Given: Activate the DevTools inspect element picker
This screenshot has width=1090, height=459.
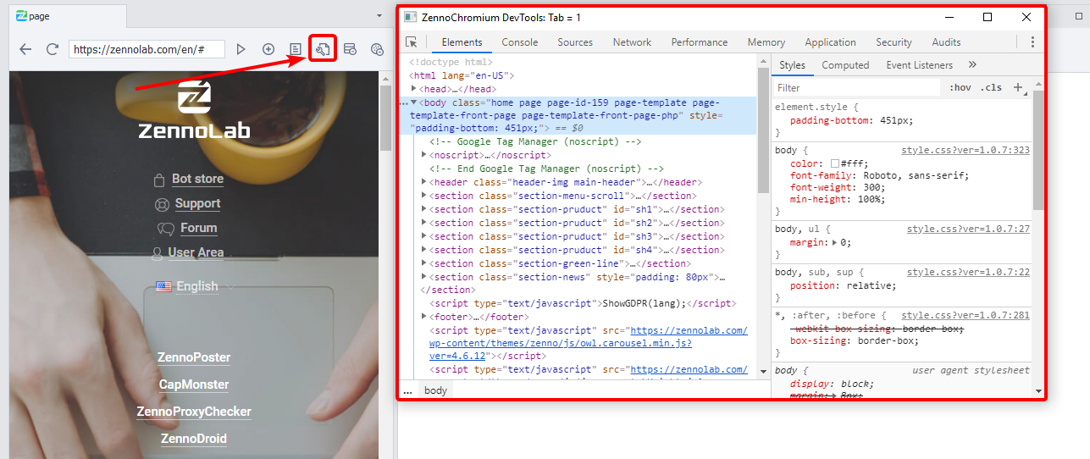Looking at the screenshot, I should tap(412, 42).
